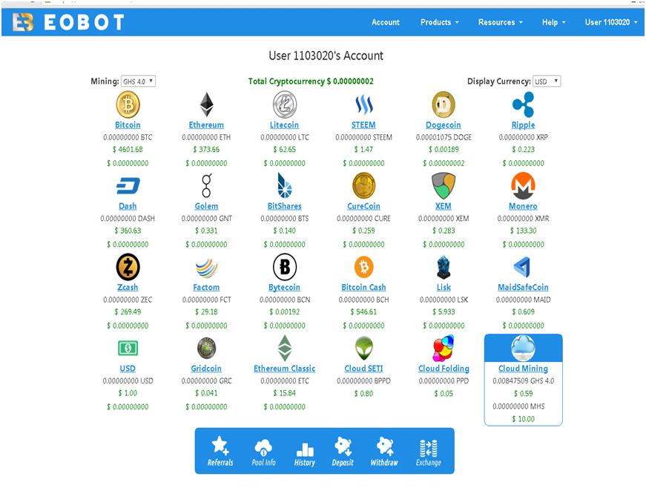Open Deposit from the bottom toolbar
Screen dimensions: 646x488
[343, 452]
